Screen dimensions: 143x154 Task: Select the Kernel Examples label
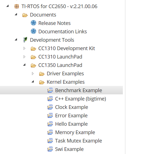[66, 82]
